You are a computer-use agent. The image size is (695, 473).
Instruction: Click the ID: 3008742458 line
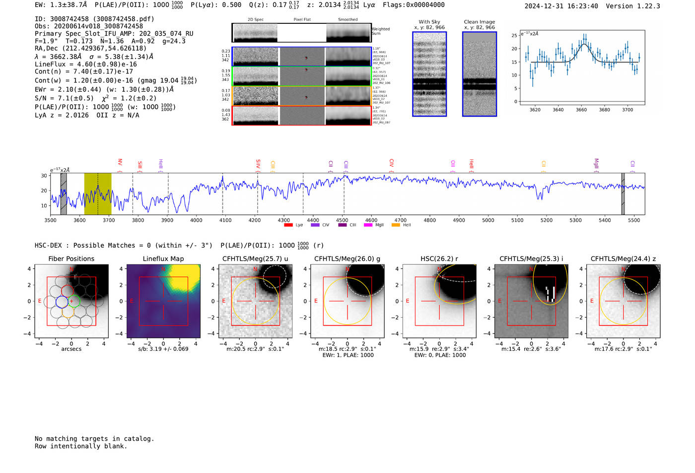click(94, 19)
